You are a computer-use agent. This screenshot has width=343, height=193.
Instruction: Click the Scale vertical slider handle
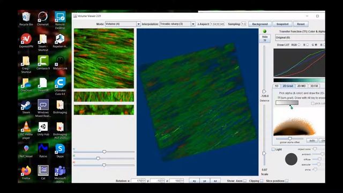pyautogui.click(x=264, y=153)
